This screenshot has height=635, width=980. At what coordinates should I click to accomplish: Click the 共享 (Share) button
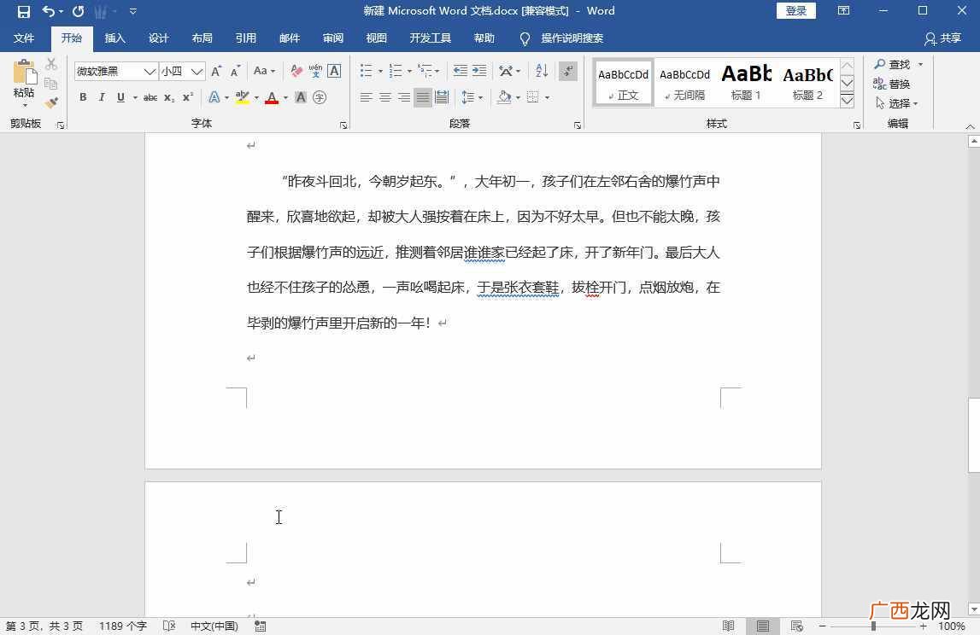pos(942,38)
